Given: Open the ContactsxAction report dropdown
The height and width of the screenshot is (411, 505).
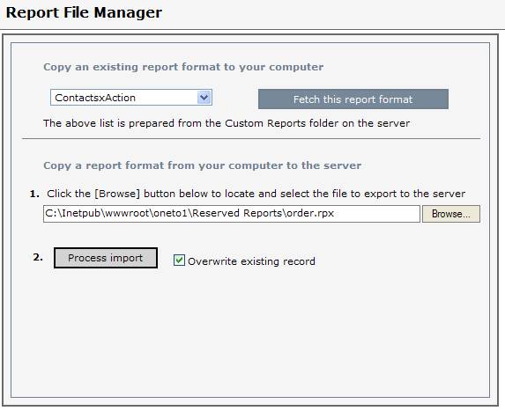Looking at the screenshot, I should [x=131, y=98].
